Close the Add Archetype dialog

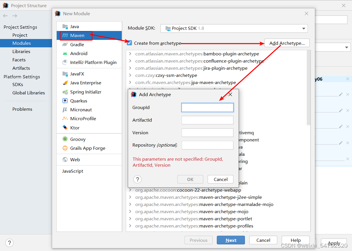230,94
